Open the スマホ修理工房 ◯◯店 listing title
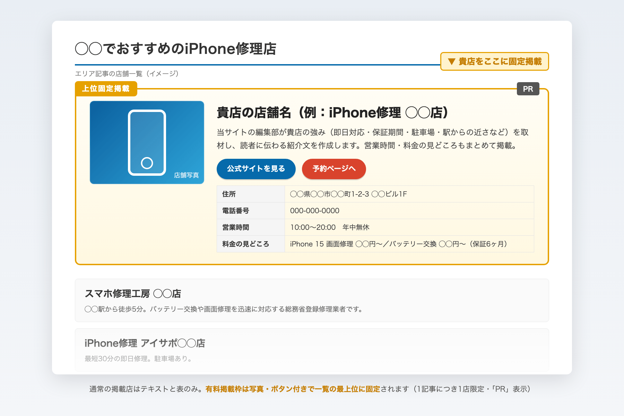 [133, 294]
